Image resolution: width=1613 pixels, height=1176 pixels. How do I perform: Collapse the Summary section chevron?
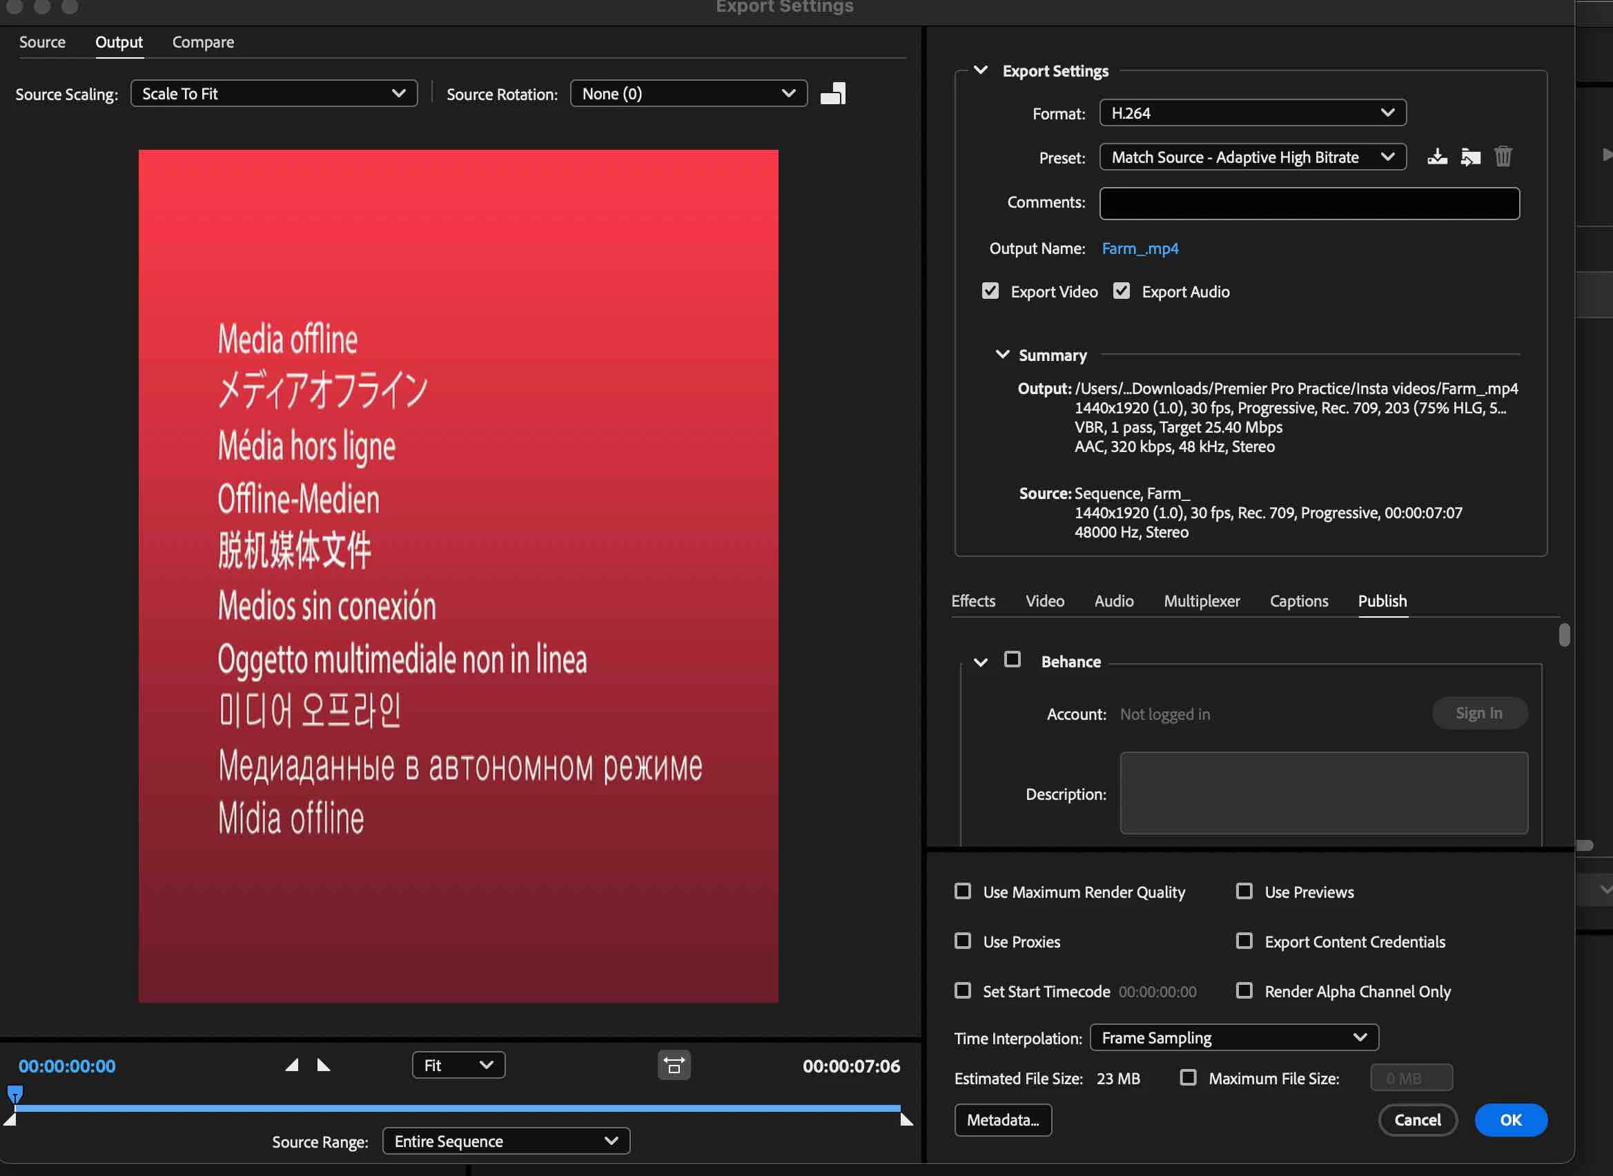click(1001, 355)
